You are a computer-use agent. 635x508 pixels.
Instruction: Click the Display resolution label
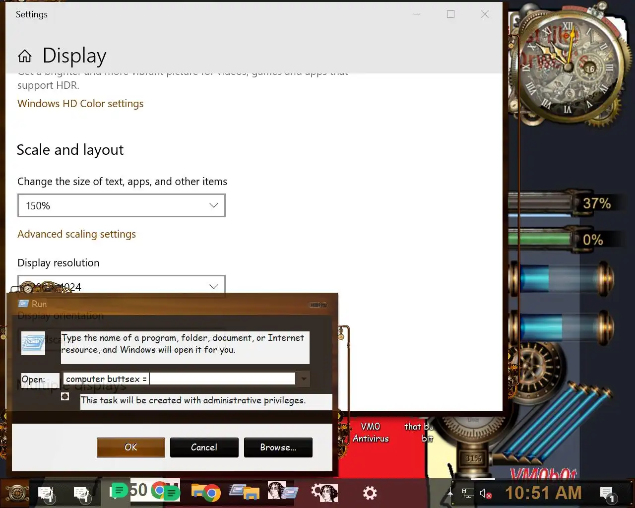(58, 263)
